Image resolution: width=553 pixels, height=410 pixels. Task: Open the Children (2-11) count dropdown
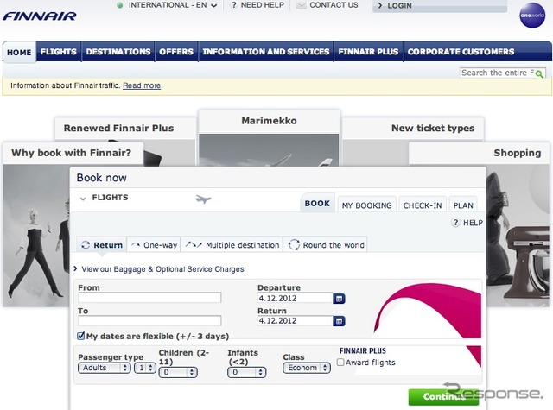tap(178, 372)
